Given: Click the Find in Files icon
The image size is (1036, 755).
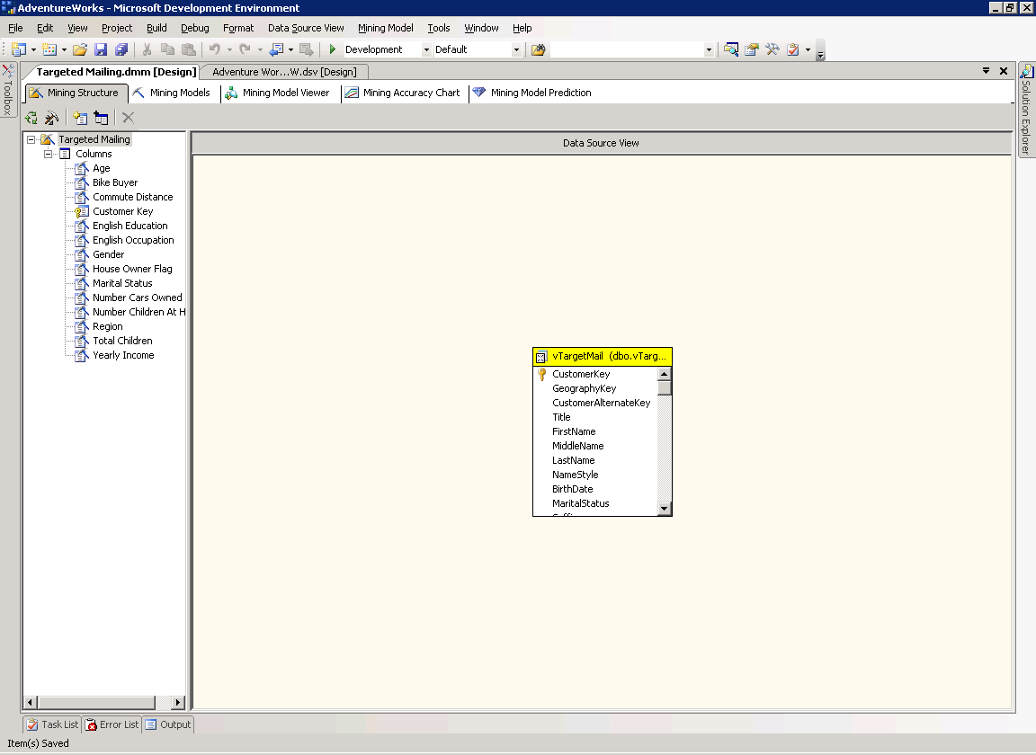Looking at the screenshot, I should click(539, 49).
